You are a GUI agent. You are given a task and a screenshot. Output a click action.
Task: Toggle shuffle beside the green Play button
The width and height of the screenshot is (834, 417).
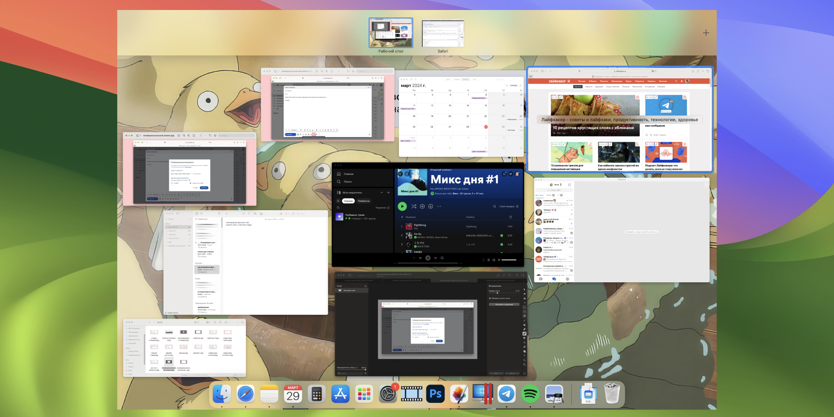[x=414, y=206]
